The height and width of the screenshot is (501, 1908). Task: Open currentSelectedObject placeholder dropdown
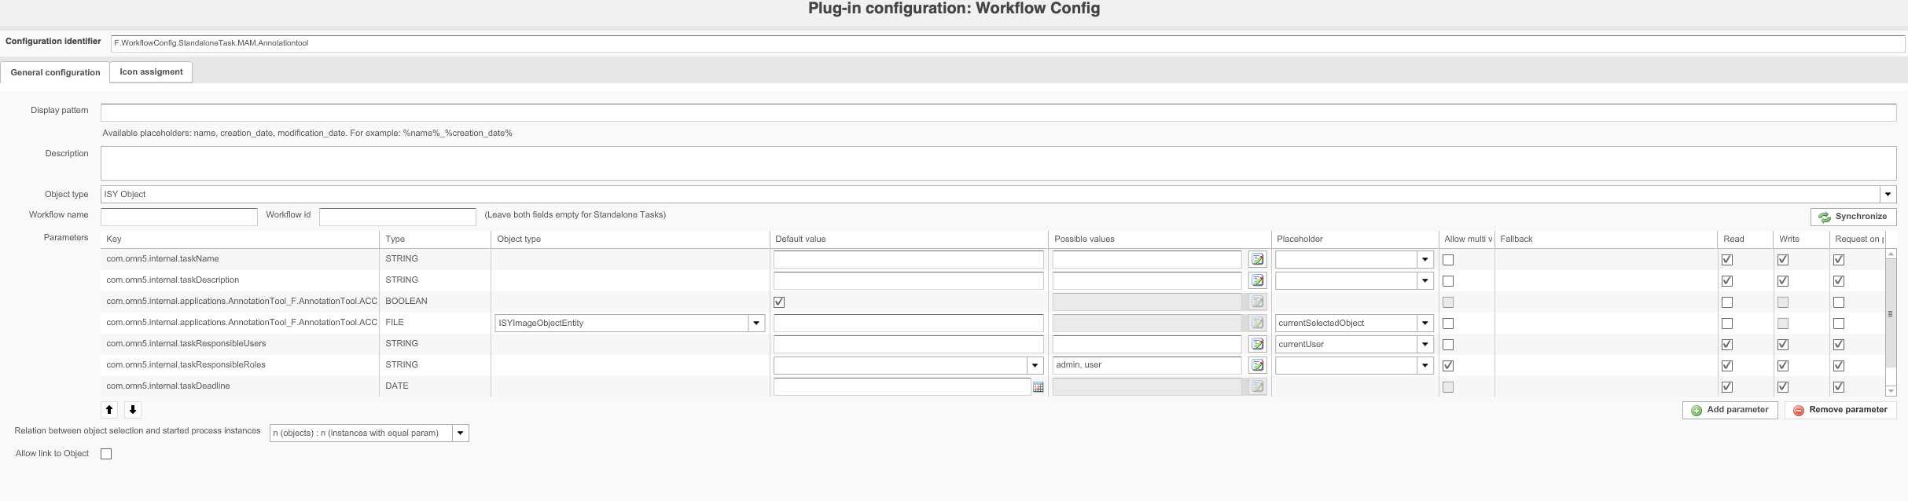[1425, 323]
